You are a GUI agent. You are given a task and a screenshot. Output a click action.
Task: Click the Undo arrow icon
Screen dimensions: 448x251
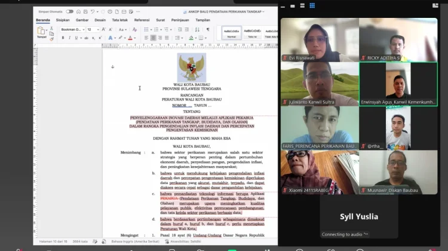pyautogui.click(x=92, y=12)
